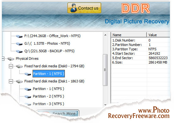The width and height of the screenshot is (174, 123).
Task: Collapse the Disk0 2794 GB node
Action: (11, 66)
